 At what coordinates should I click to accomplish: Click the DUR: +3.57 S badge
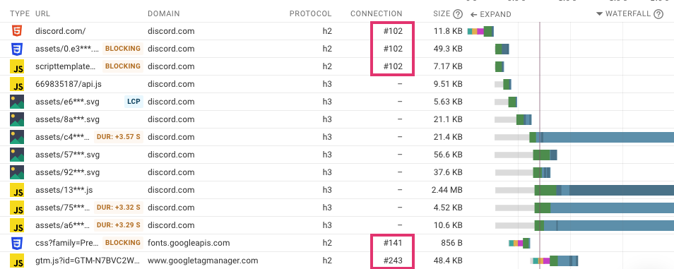pyautogui.click(x=119, y=137)
